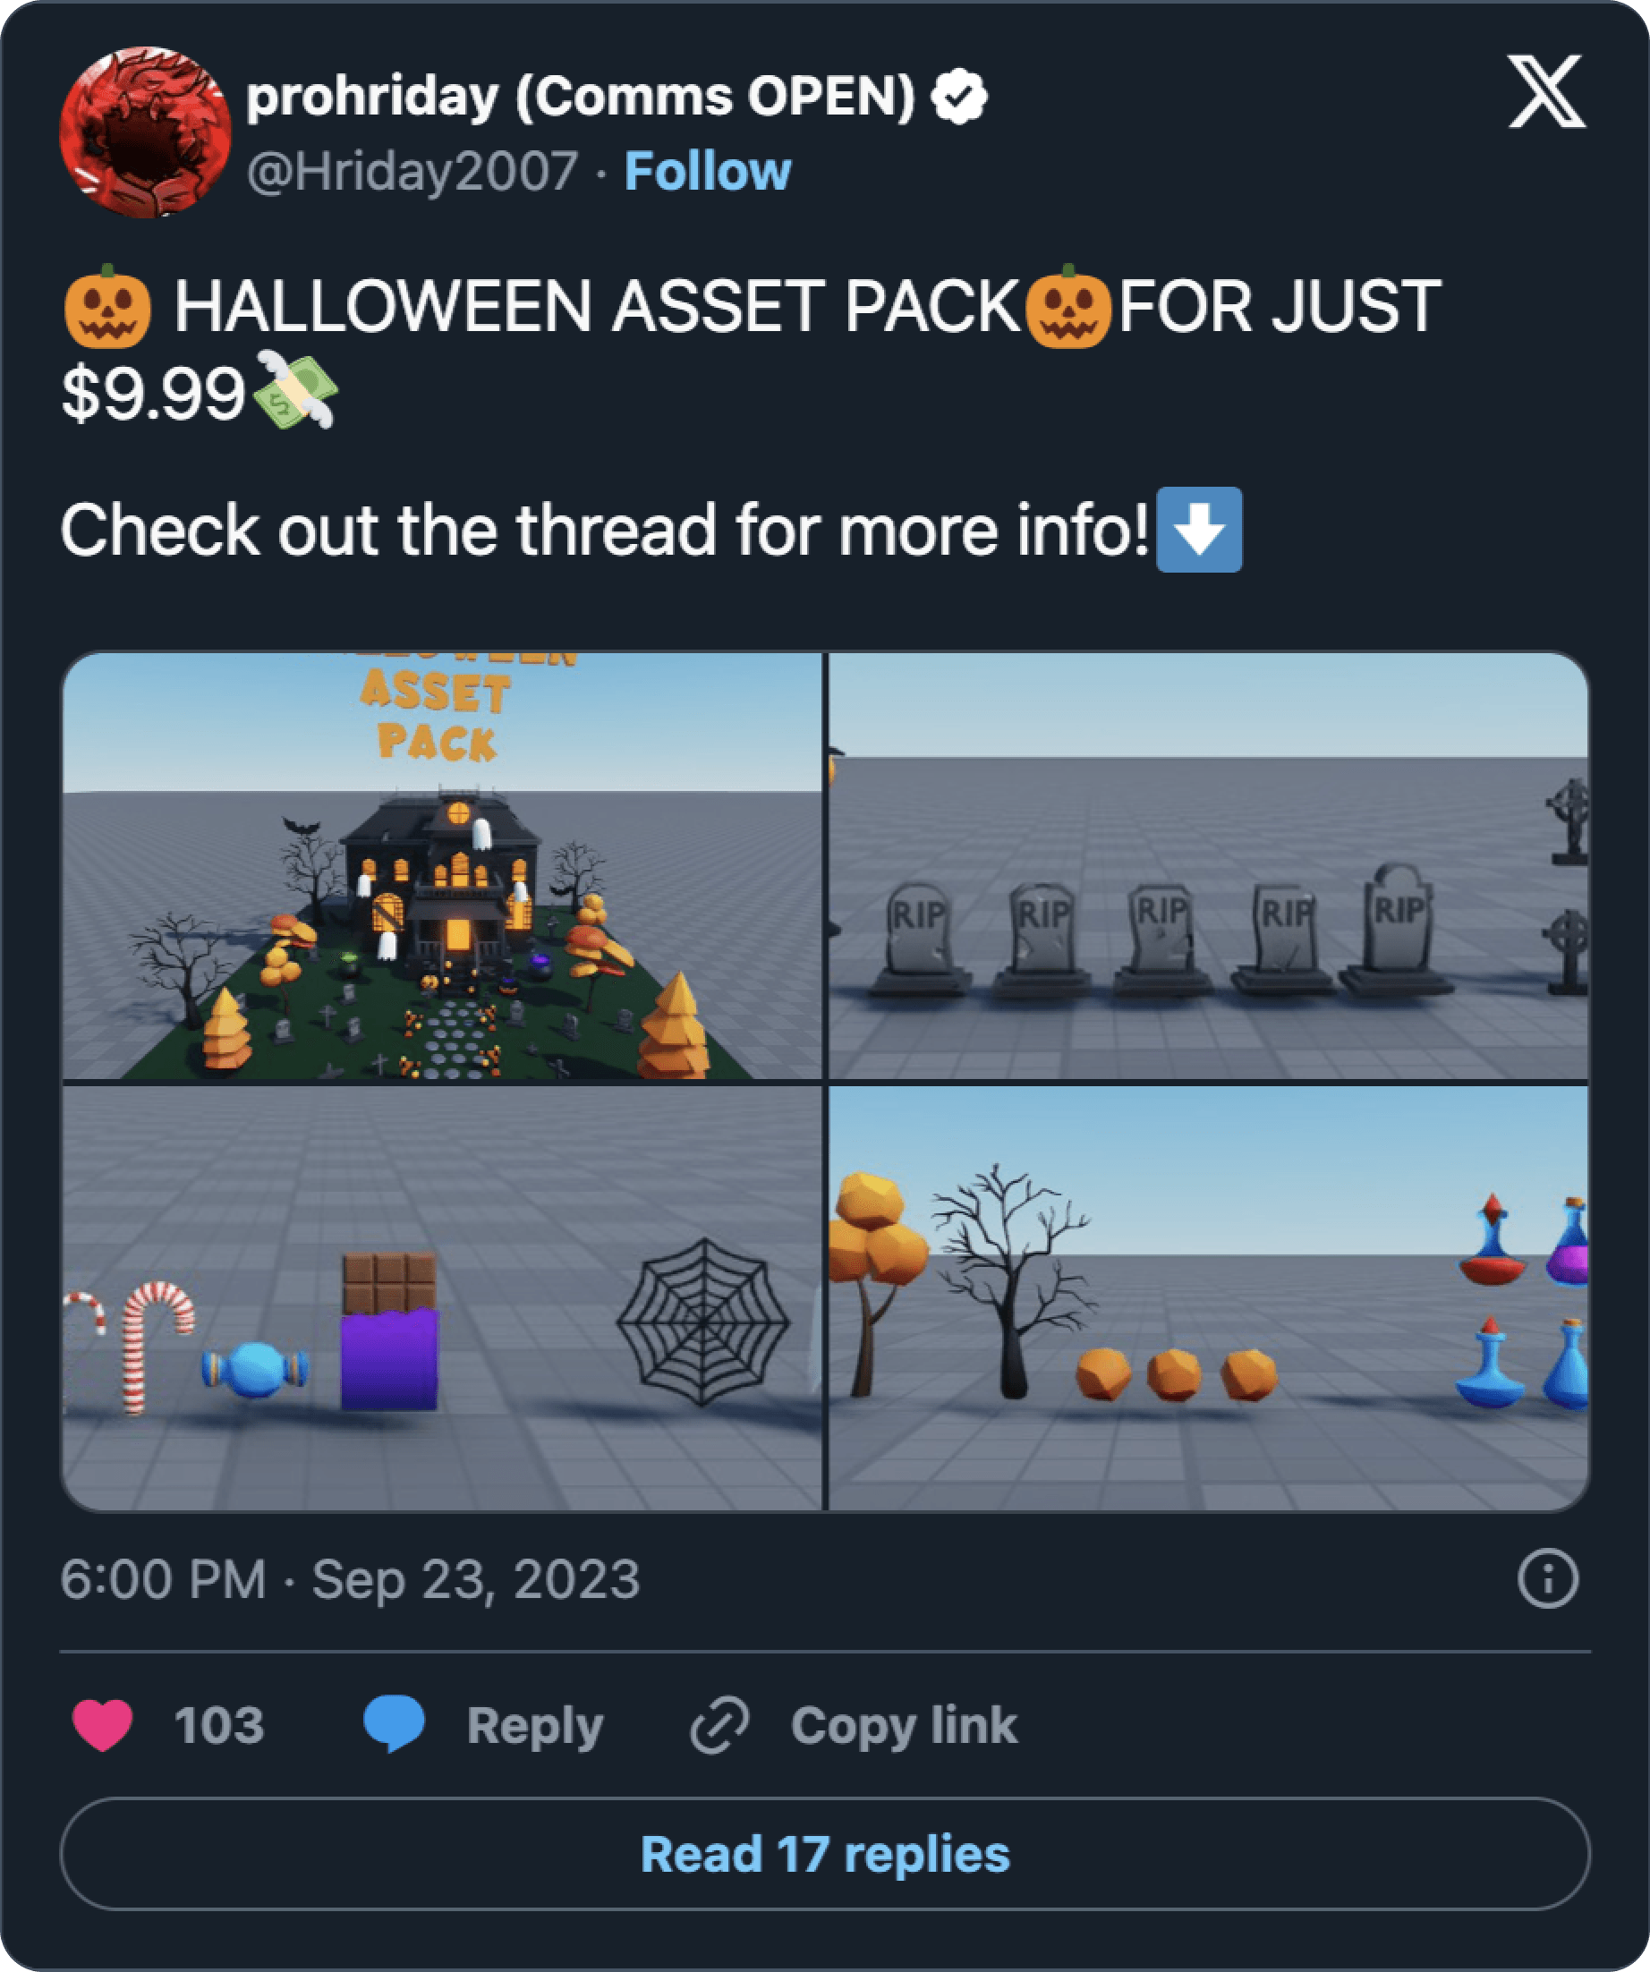Open the prohriday (Comms OPEN) display name
This screenshot has height=1972, width=1650.
581,97
